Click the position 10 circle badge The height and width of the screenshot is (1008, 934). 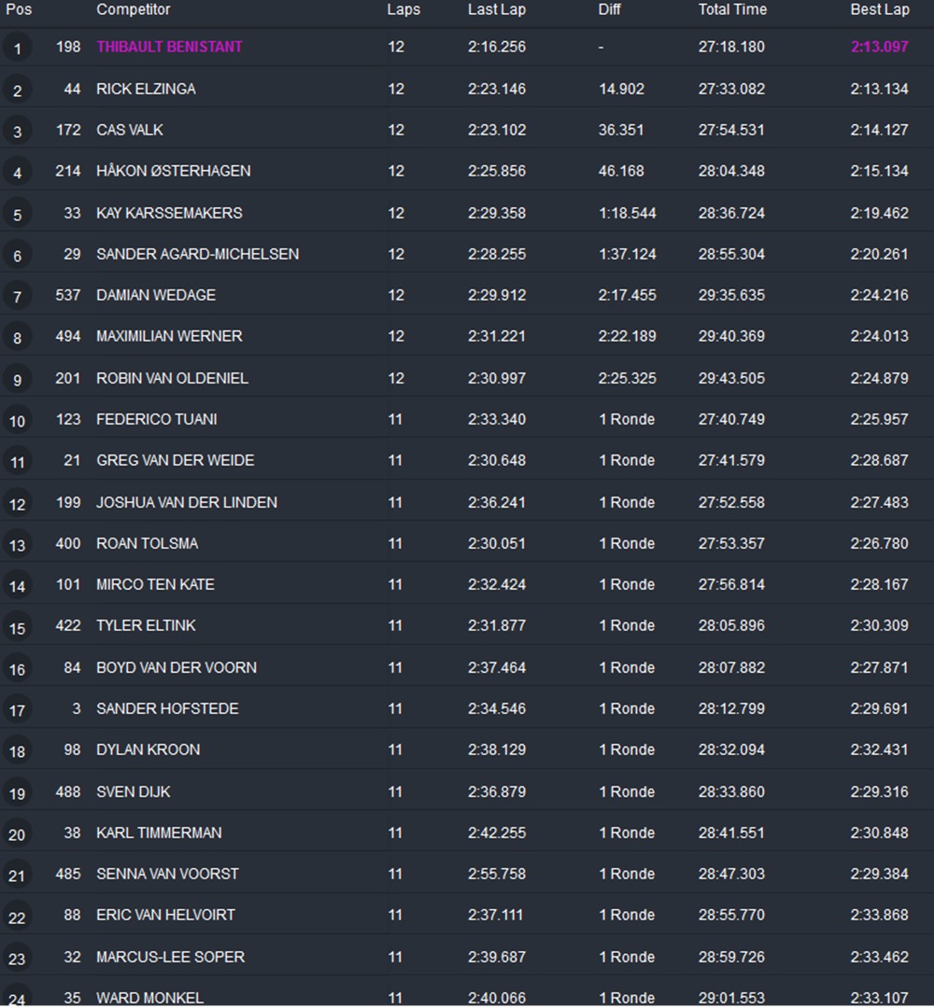click(17, 421)
